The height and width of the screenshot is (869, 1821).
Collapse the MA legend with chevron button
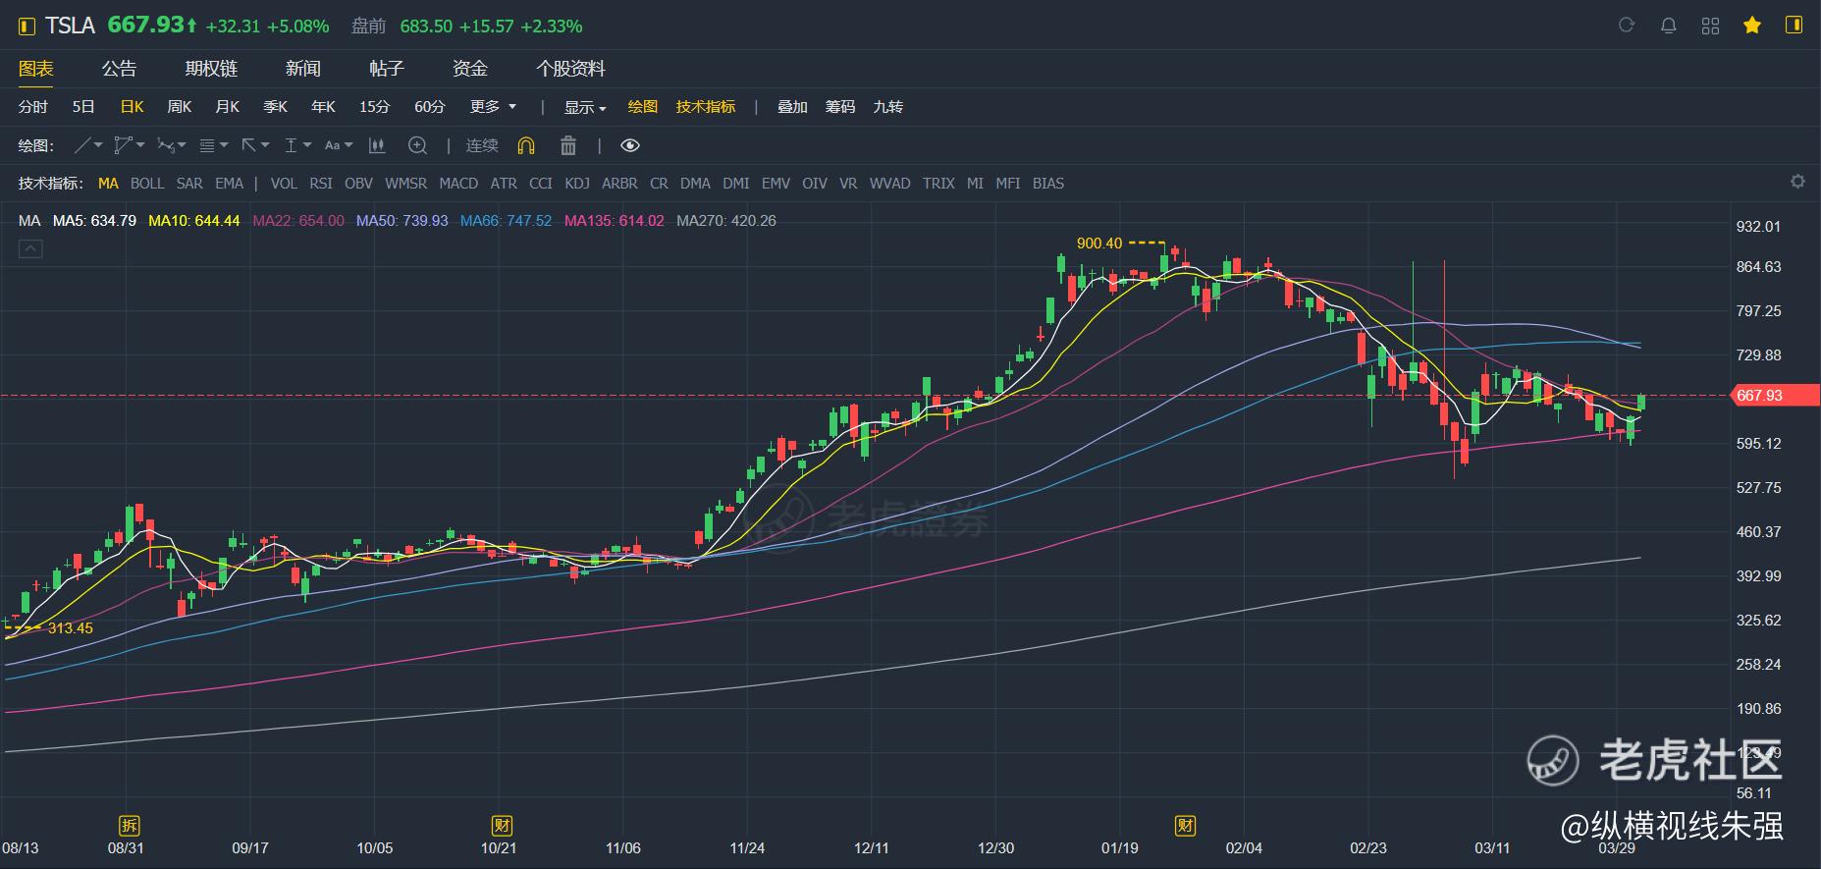click(30, 249)
